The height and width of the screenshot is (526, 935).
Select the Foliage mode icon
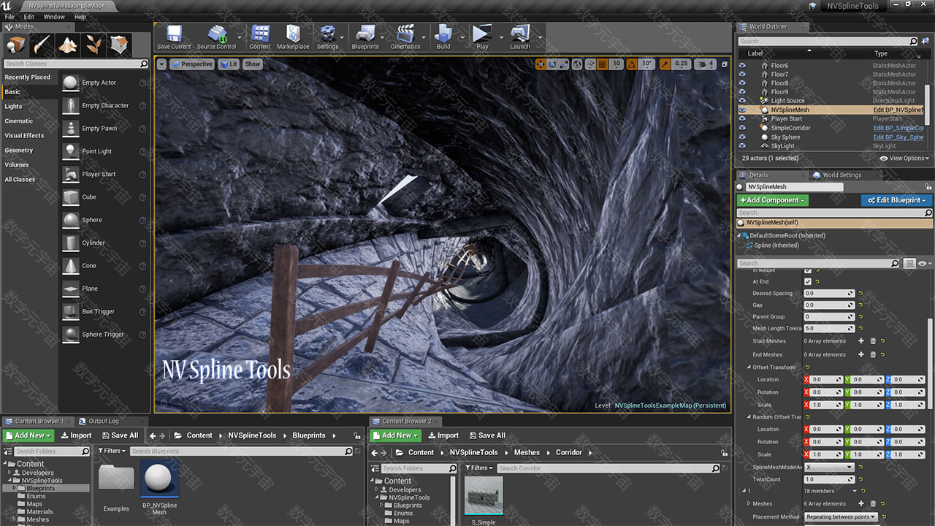pyautogui.click(x=93, y=45)
